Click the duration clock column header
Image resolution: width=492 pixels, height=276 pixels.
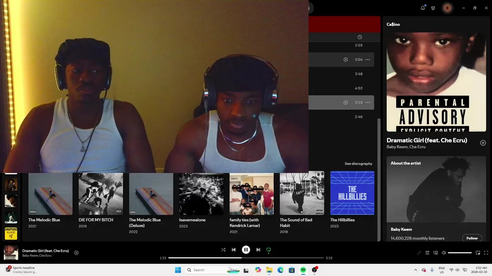pos(360,37)
